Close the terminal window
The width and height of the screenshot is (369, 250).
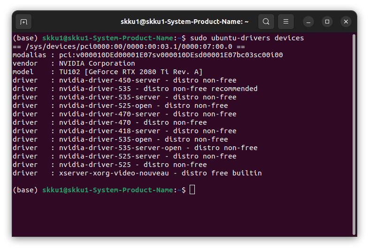point(346,22)
